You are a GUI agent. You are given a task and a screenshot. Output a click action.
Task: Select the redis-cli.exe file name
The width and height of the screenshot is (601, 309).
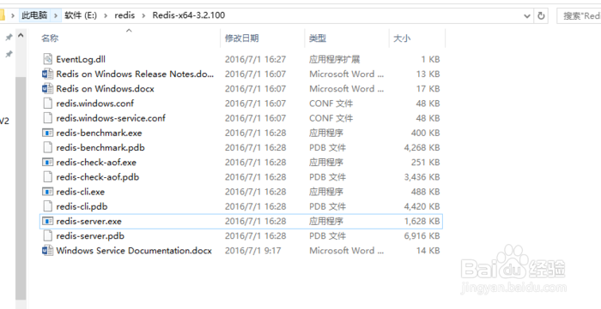tap(81, 192)
